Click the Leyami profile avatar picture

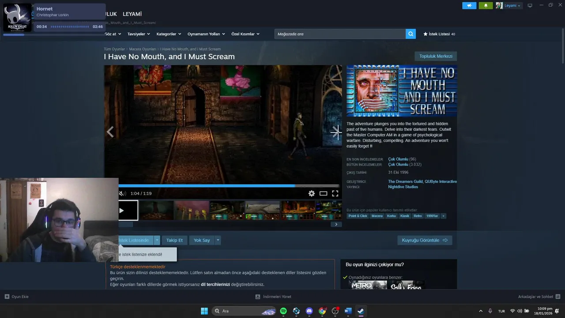tap(499, 5)
